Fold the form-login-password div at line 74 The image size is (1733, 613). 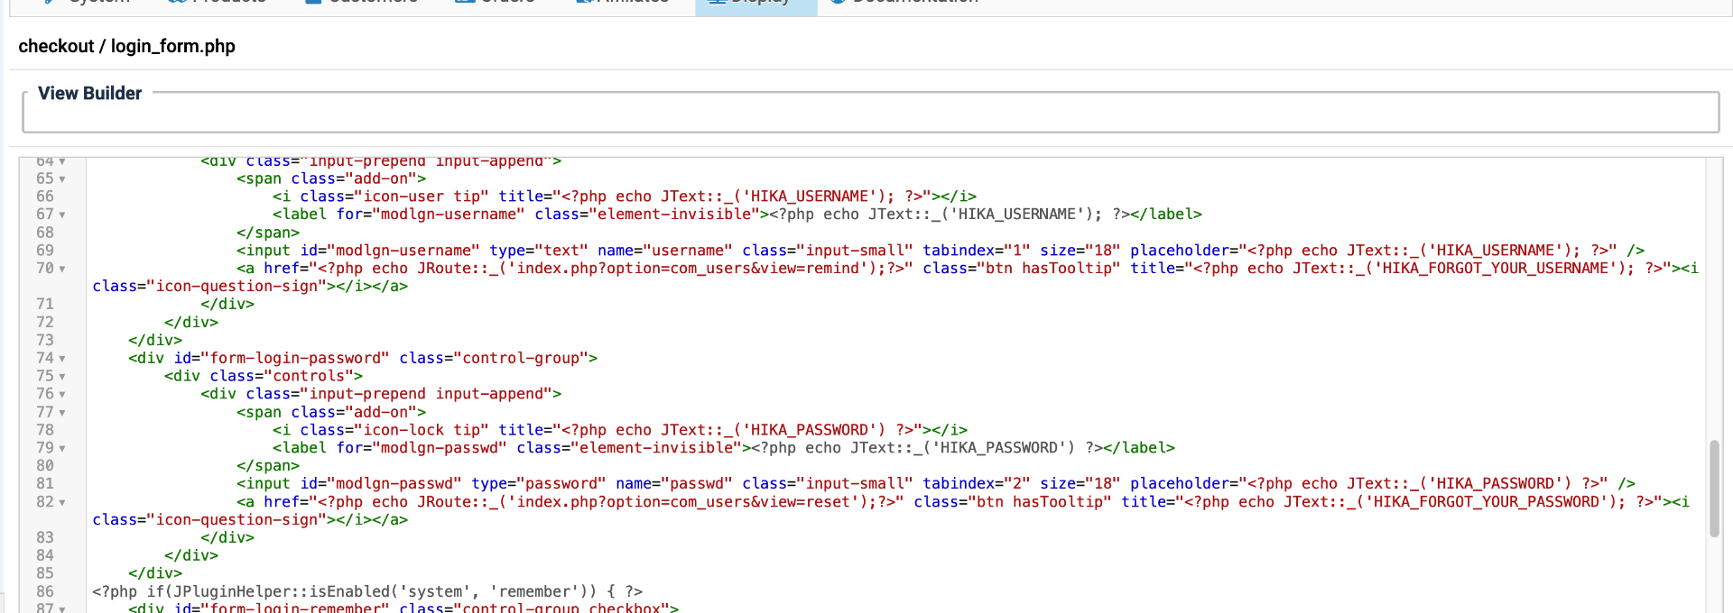(62, 359)
